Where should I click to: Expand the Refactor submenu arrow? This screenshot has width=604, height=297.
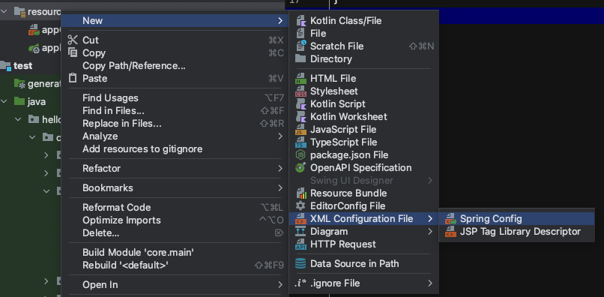pos(280,169)
